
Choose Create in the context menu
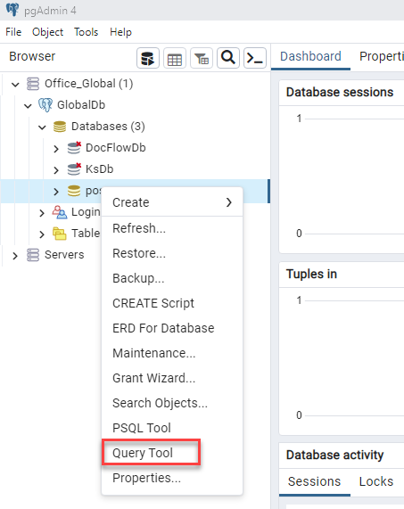click(172, 202)
